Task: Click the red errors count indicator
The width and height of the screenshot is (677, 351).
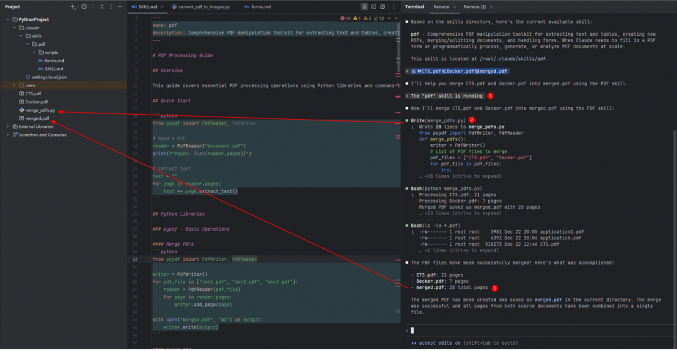Action: pos(345,19)
